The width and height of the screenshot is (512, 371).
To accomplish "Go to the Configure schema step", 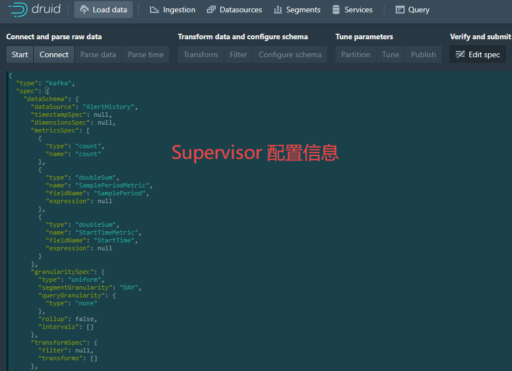I will [290, 54].
